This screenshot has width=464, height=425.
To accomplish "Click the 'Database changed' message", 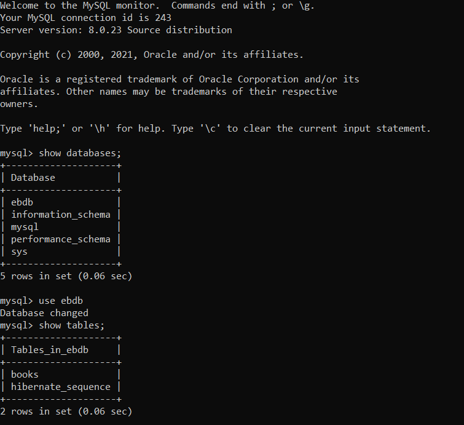I will pos(44,313).
